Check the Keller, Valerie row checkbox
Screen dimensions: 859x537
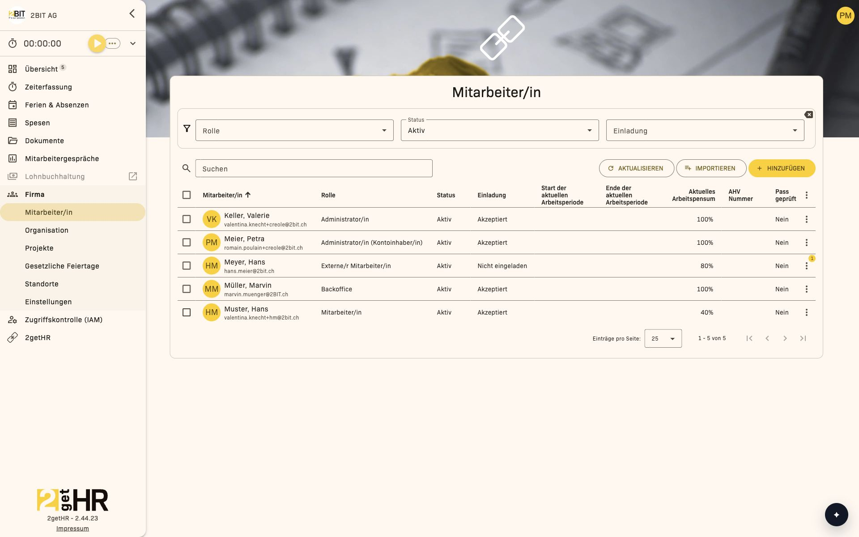[187, 219]
